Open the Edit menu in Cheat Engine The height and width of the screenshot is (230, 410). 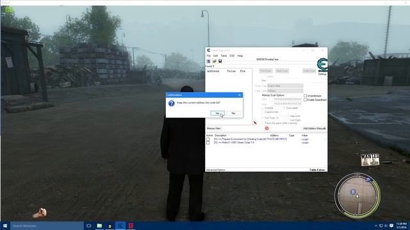215,56
